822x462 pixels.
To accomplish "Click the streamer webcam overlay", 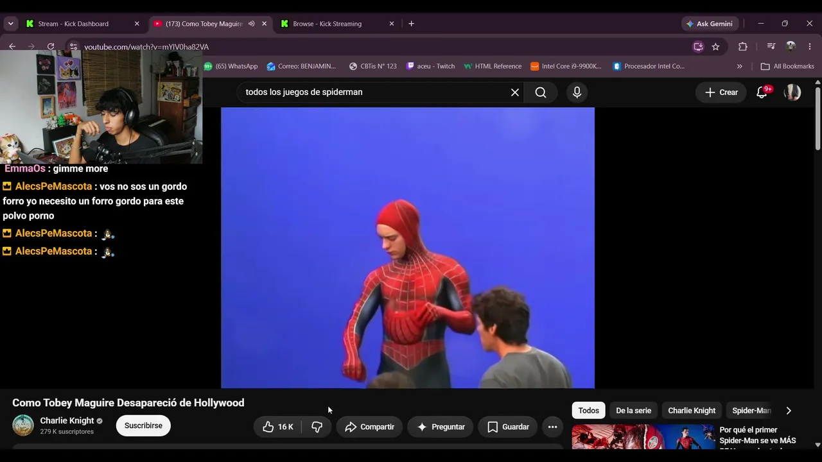I will click(x=101, y=107).
